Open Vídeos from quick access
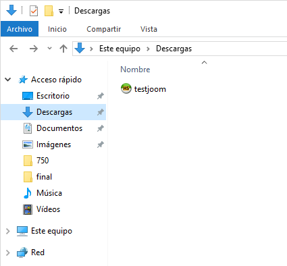Viewport: 287px width, 266px height. 48,209
